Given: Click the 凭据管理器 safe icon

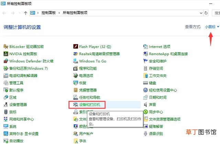Looking at the screenshot, I should [x=76, y=90].
